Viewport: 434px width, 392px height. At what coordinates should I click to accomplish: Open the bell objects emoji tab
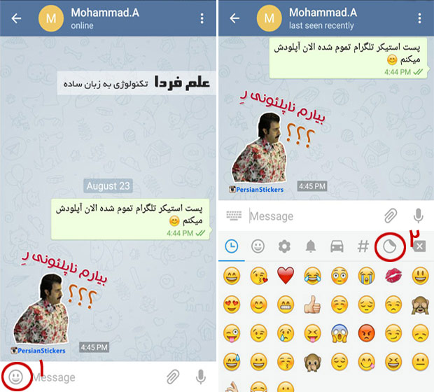(311, 246)
